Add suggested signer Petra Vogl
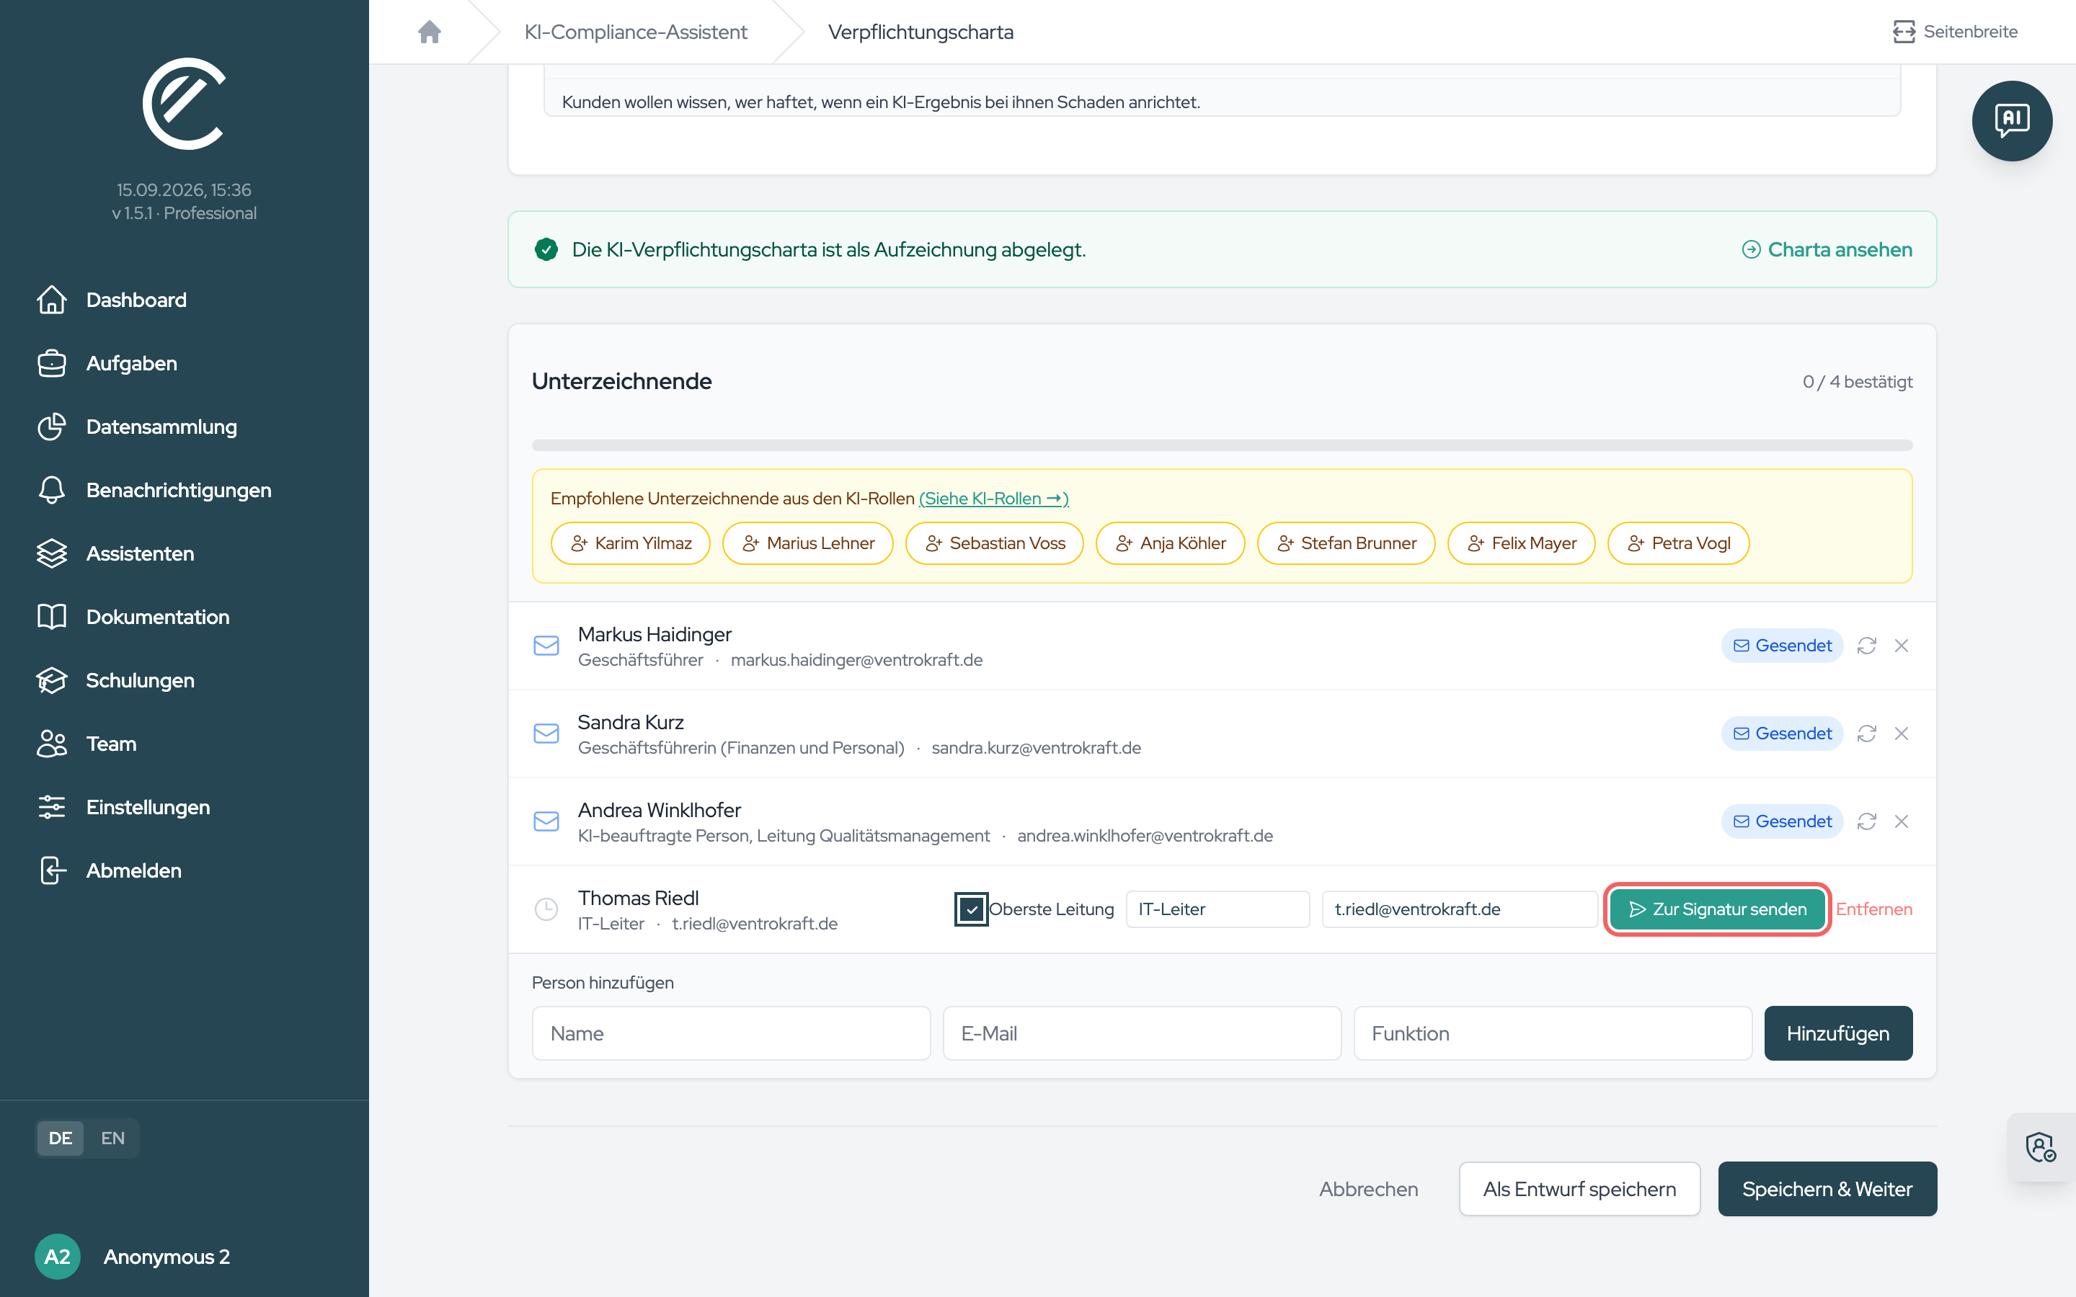Screen dimensions: 2076x1297 click(x=1678, y=544)
